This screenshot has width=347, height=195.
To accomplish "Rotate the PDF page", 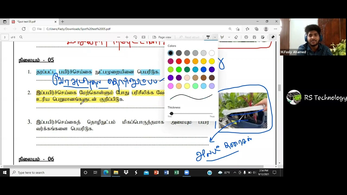I will coord(135,37).
